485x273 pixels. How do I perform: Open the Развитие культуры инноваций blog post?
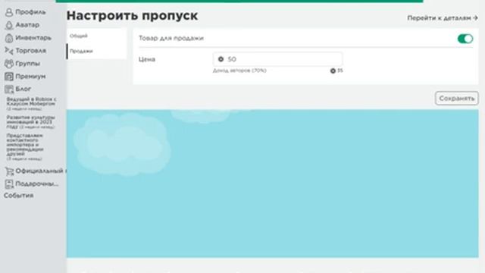click(30, 122)
